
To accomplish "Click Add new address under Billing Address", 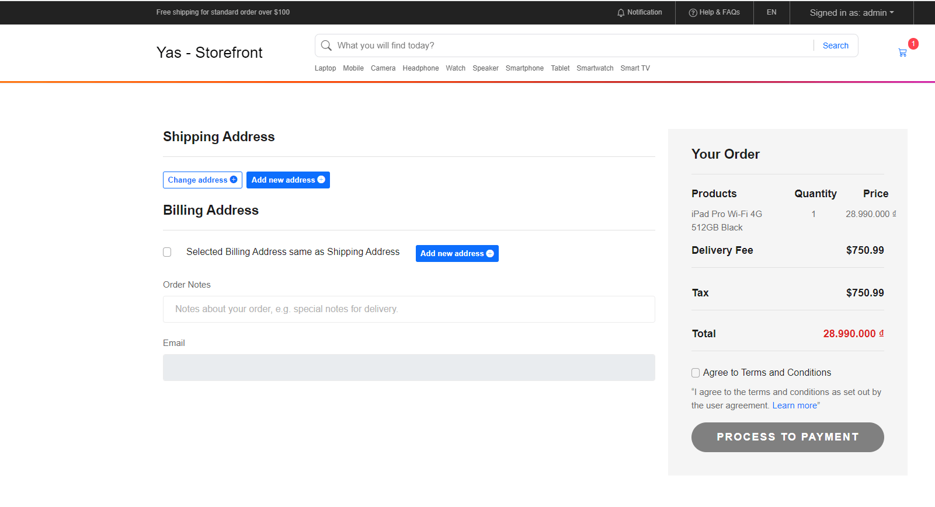I will 457,254.
